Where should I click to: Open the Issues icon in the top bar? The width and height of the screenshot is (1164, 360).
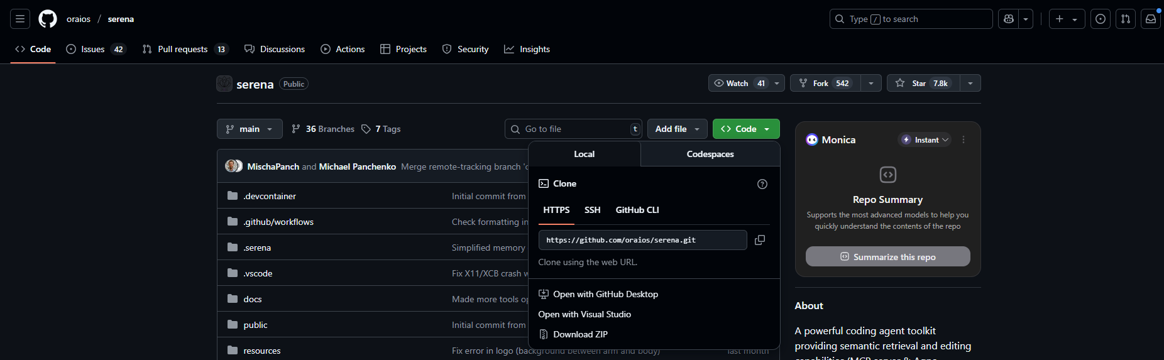tap(1101, 19)
